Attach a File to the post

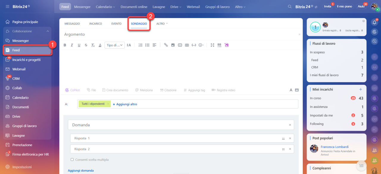pos(91,90)
